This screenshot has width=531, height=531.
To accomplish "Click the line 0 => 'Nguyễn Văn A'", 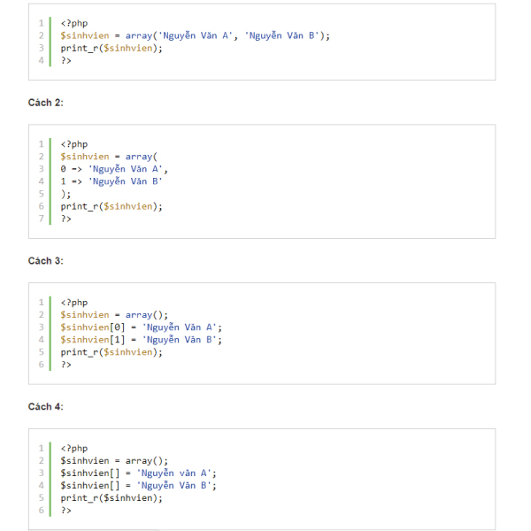I will click(x=113, y=169).
